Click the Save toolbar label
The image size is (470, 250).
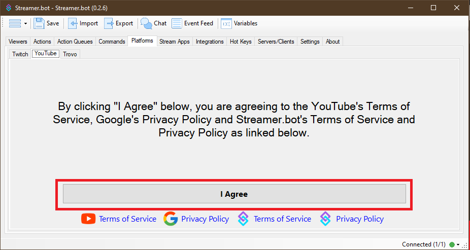point(53,23)
